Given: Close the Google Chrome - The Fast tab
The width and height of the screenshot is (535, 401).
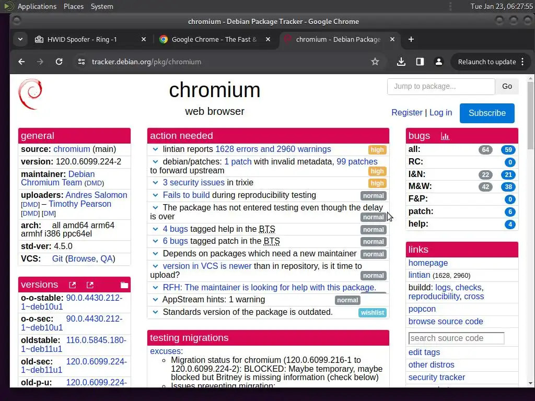Looking at the screenshot, I should pos(268,40).
